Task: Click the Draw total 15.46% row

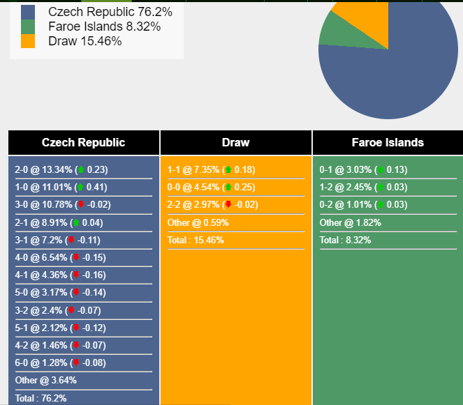Action: pyautogui.click(x=196, y=240)
